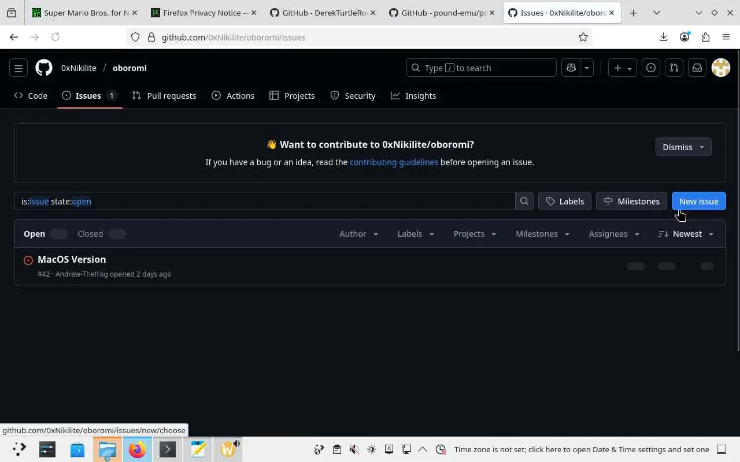Show hidden system tray icons
The image size is (740, 462).
(x=423, y=449)
